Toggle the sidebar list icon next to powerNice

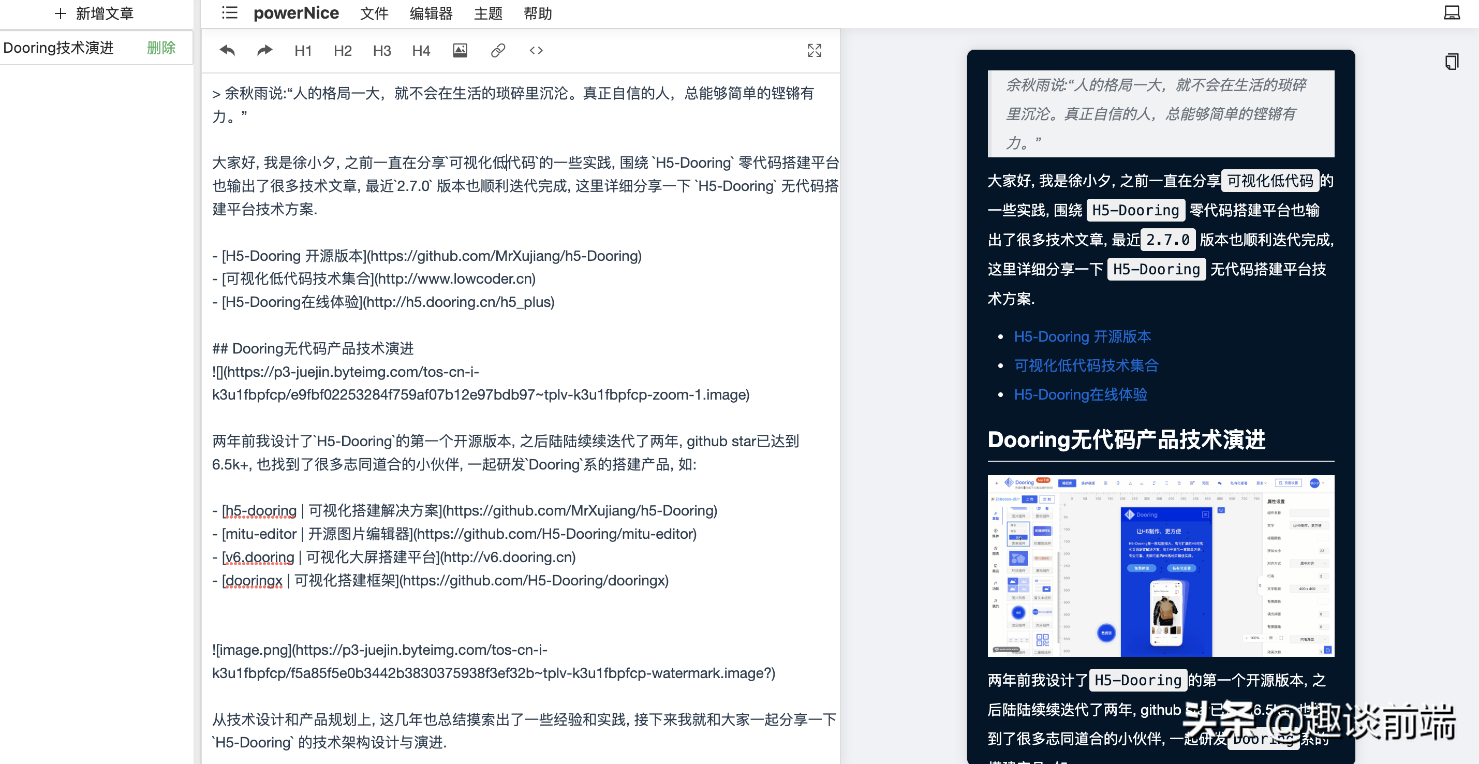coord(230,12)
